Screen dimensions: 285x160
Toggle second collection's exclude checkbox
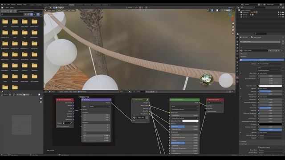(278, 15)
